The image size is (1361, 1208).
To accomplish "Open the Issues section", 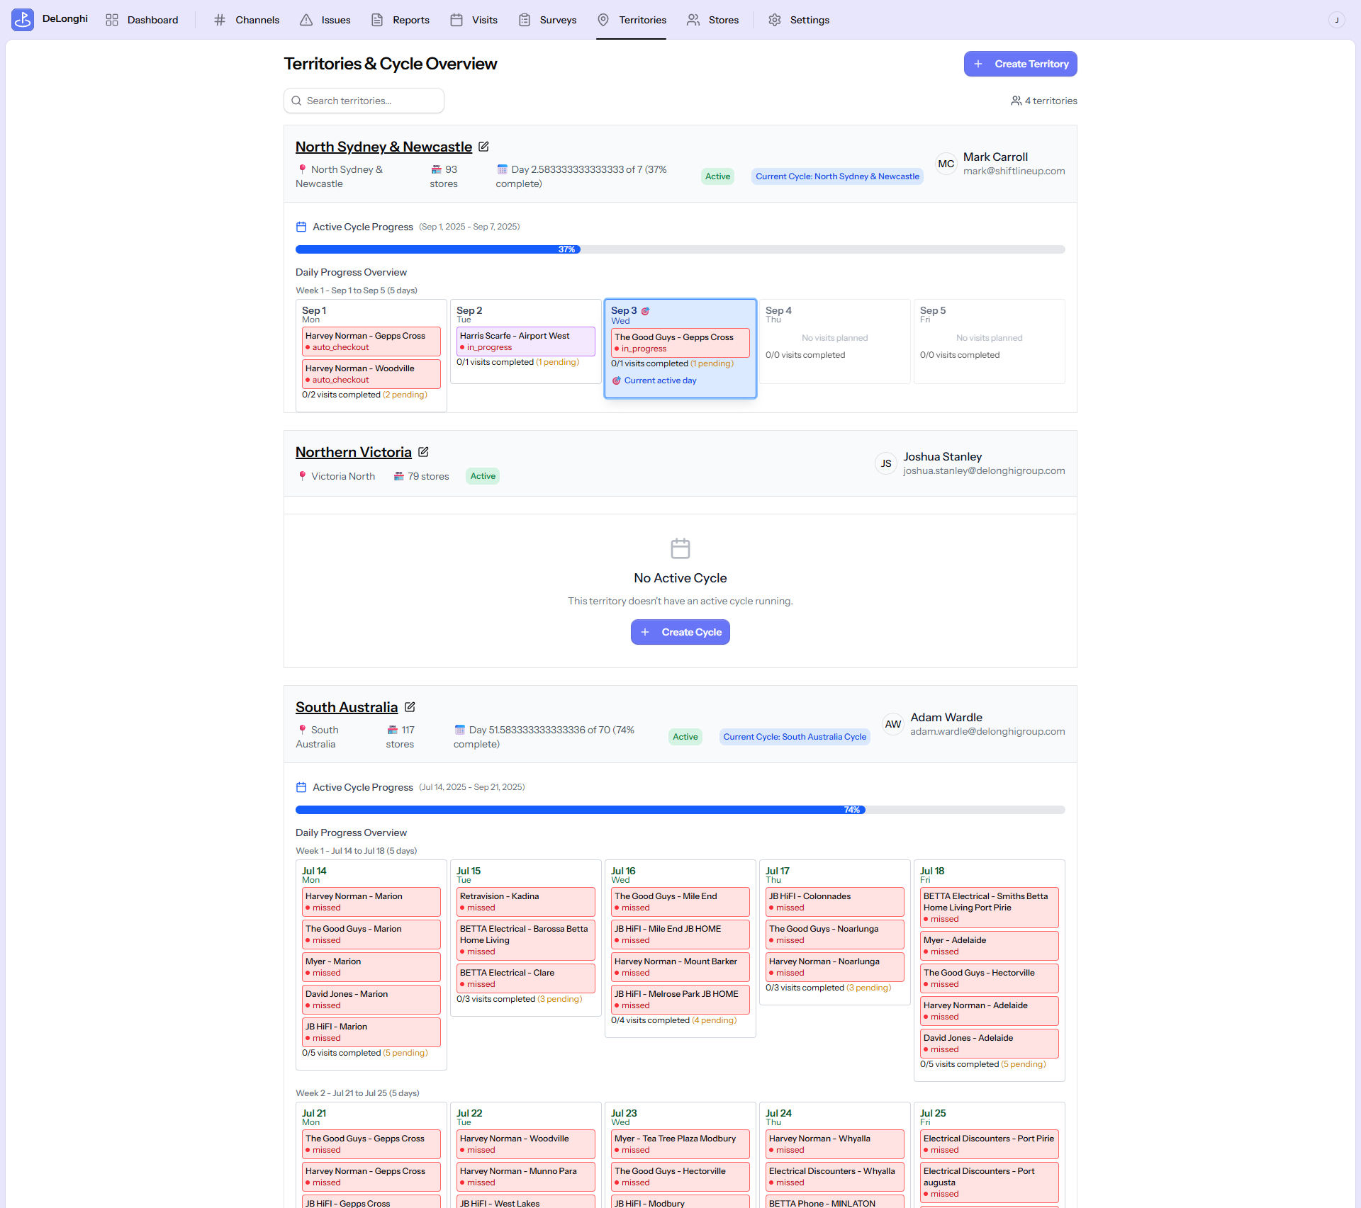I will point(325,20).
